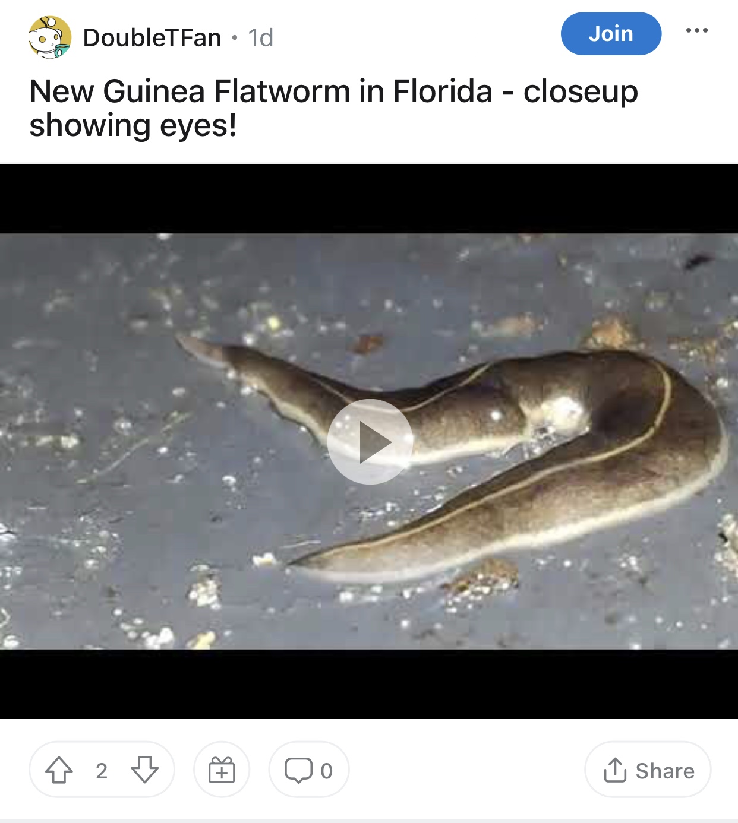Tap the white spot on the flatworm's body
The height and width of the screenshot is (823, 738).
560,413
